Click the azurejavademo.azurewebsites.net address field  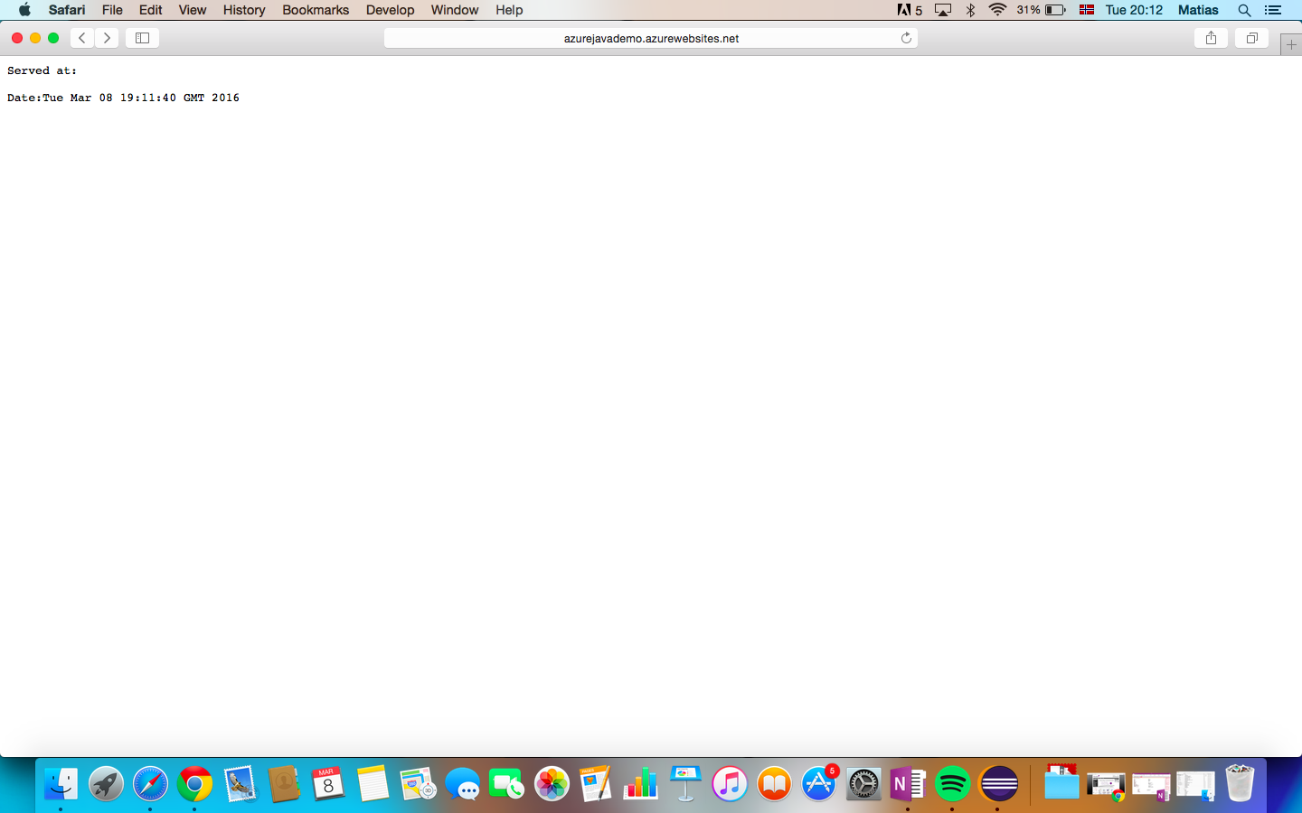651,38
